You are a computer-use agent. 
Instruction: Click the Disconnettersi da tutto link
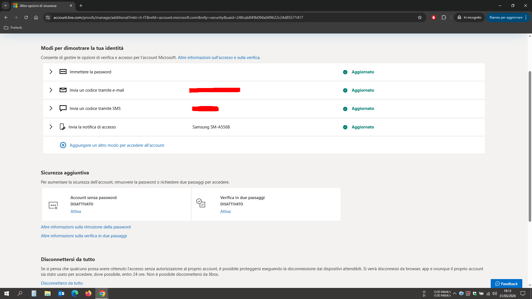pyautogui.click(x=62, y=283)
